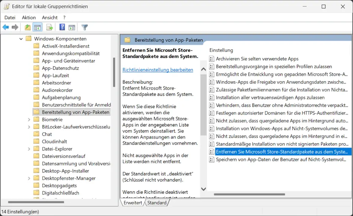Viewport: 353px width, 216px height.
Task: Collapse the Windows-Komponenten tree node
Action: click(21, 39)
